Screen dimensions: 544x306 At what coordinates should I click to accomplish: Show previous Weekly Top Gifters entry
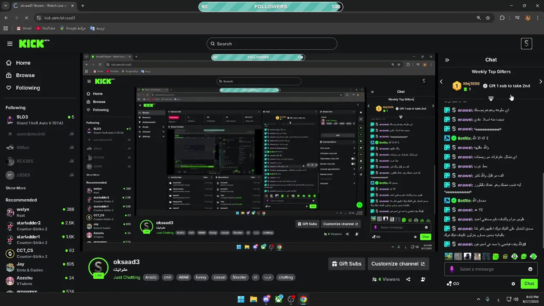click(441, 82)
